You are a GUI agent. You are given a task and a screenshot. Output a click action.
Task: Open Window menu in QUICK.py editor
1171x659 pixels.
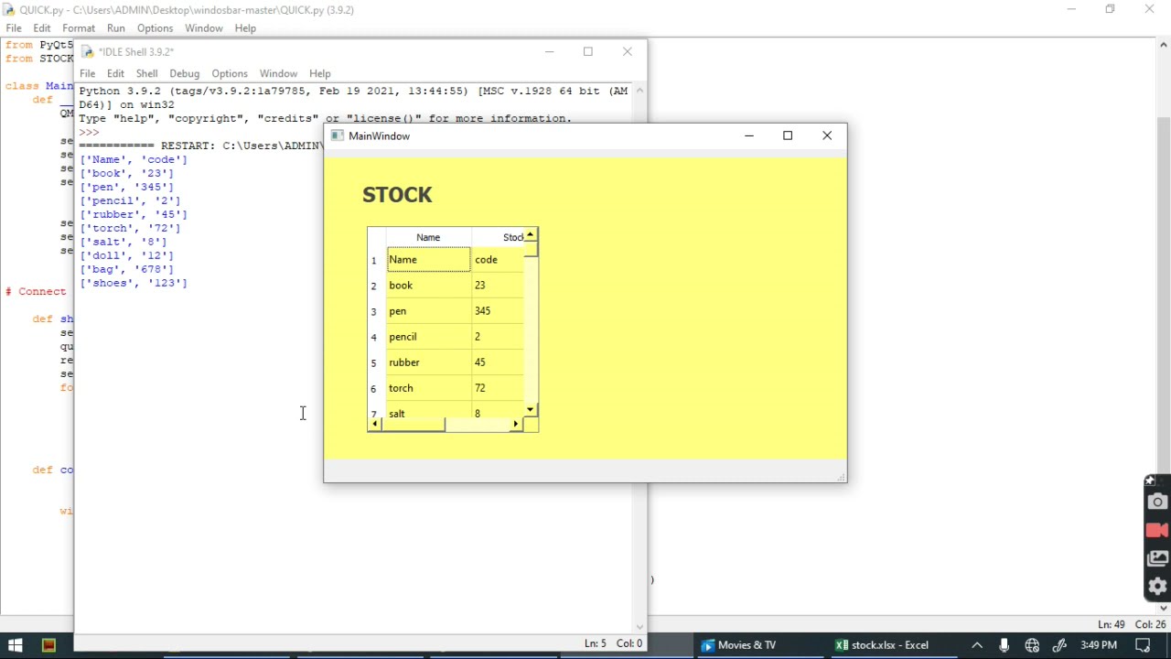click(203, 28)
